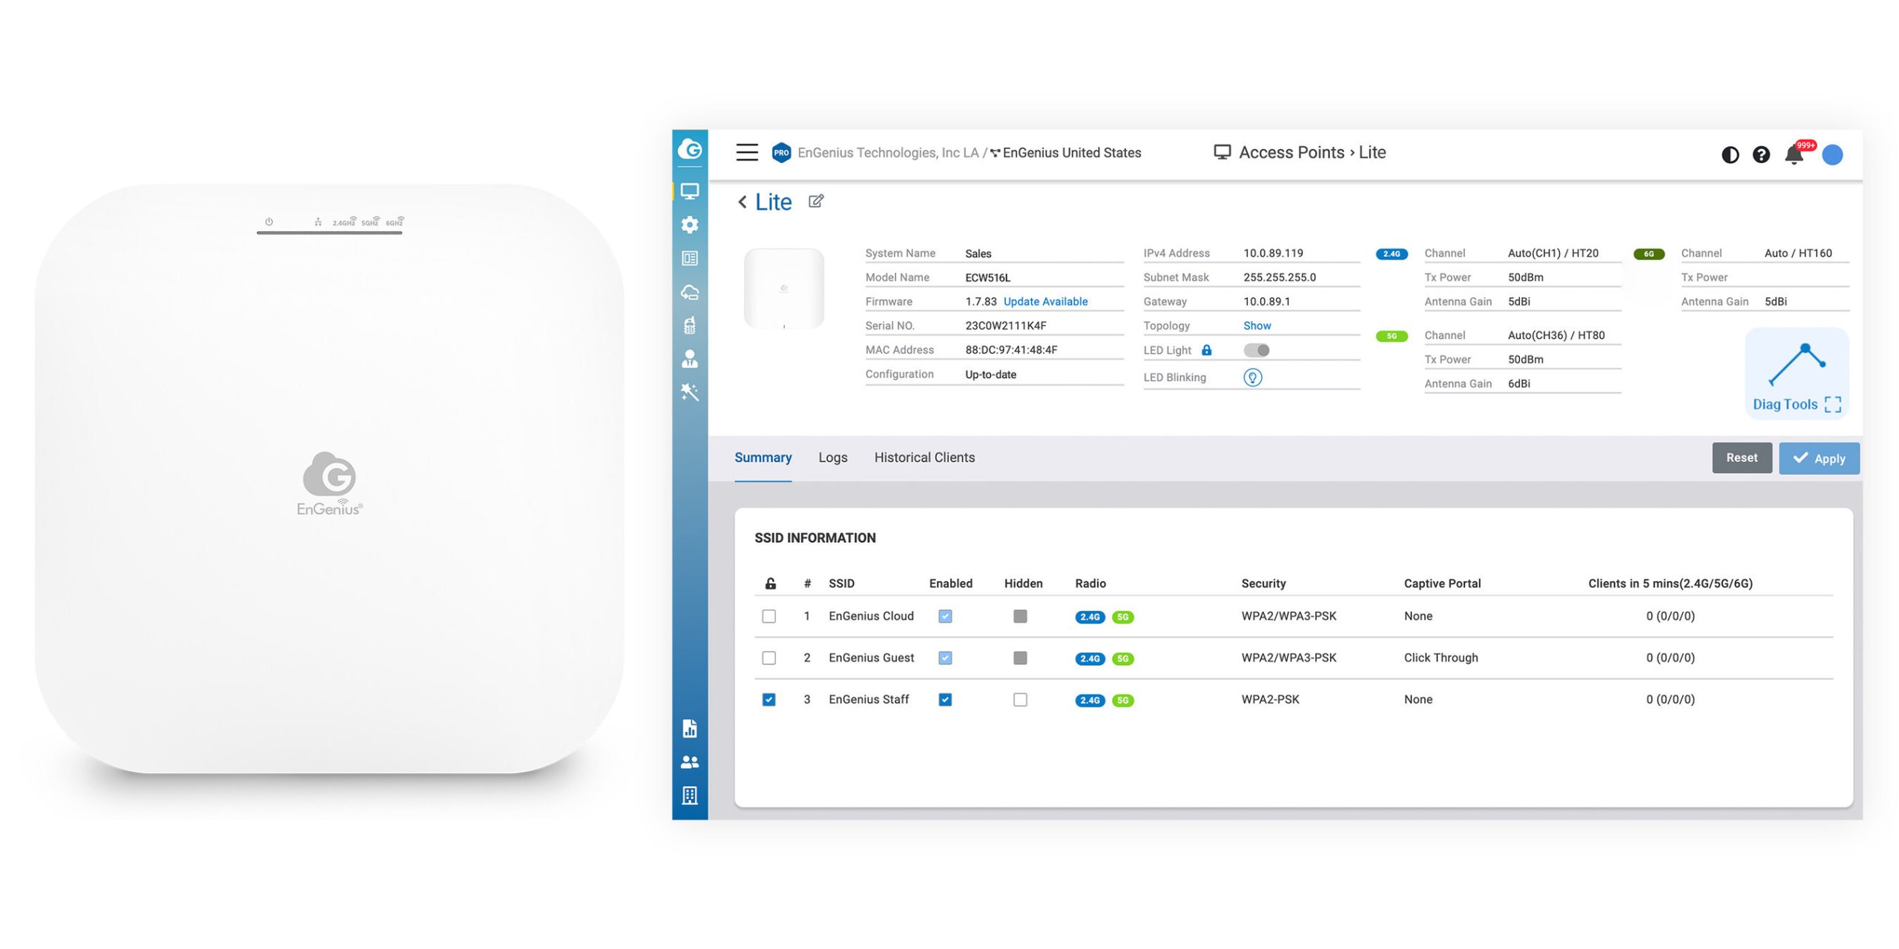
Task: Open the Historical Clients tab
Action: pos(924,457)
